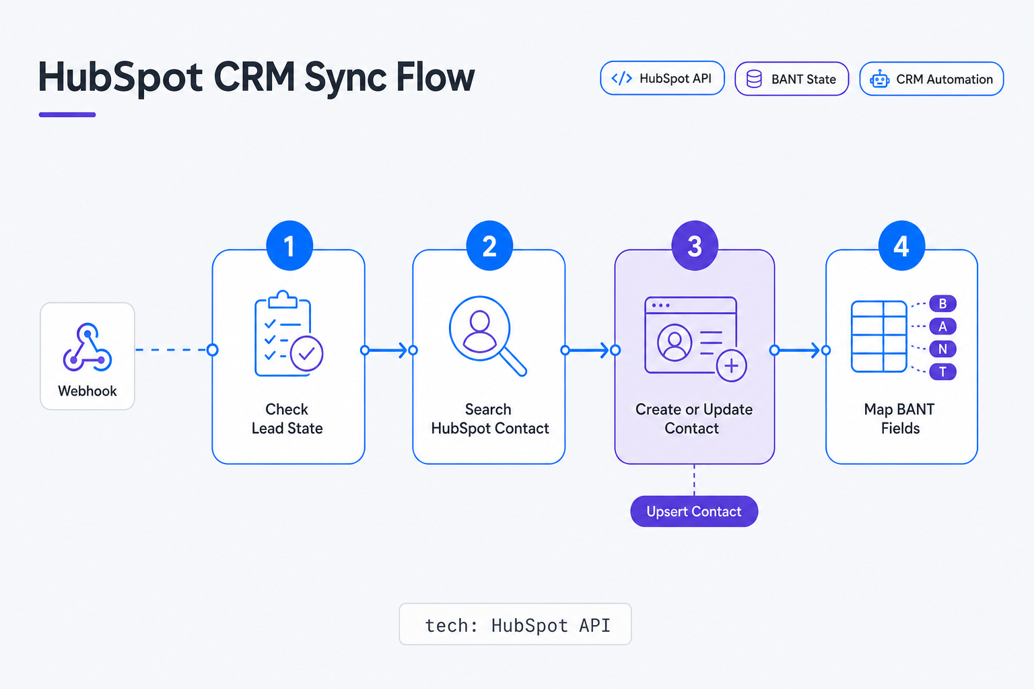Screen dimensions: 1034x689
Task: Click the Search HubSpot Contact label
Action: pyautogui.click(x=489, y=419)
